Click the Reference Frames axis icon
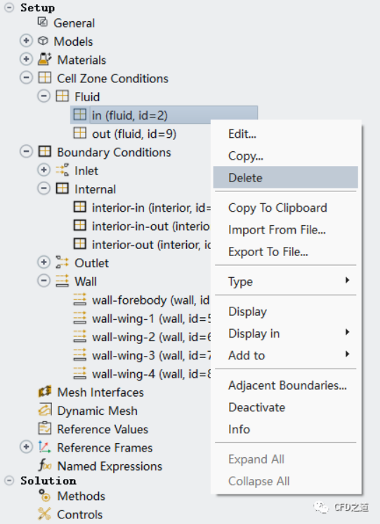380x524 pixels. (45, 447)
